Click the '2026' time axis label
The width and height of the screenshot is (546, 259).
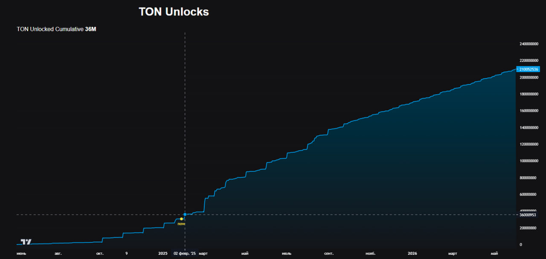[x=412, y=253]
